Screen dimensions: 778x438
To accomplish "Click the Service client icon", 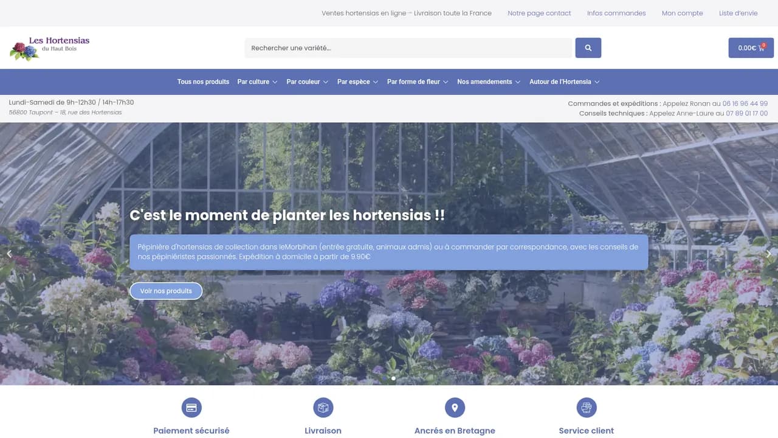I will click(x=587, y=408).
